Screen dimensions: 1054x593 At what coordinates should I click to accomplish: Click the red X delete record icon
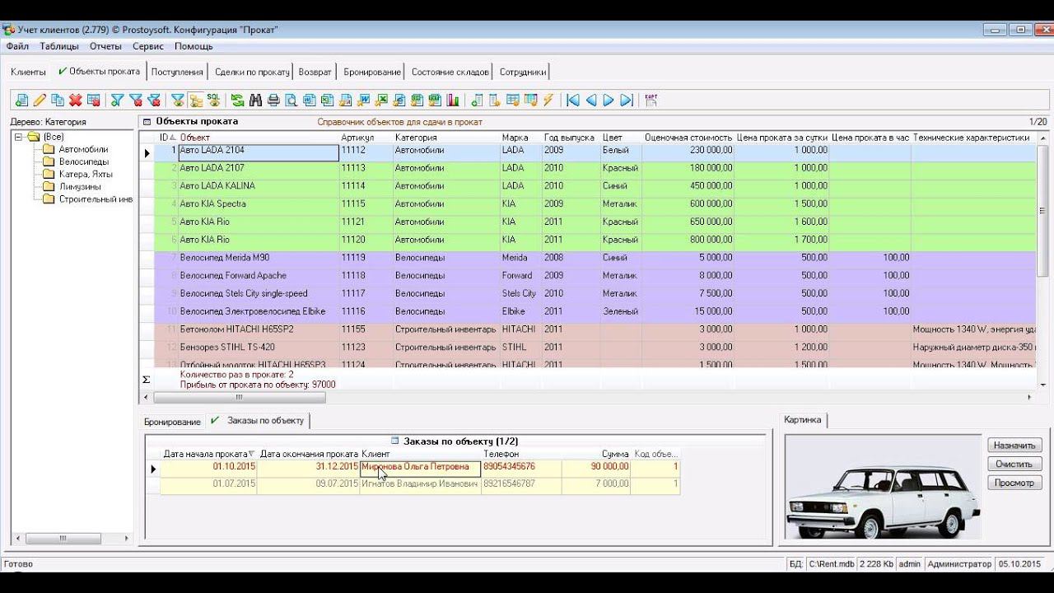pyautogui.click(x=76, y=100)
